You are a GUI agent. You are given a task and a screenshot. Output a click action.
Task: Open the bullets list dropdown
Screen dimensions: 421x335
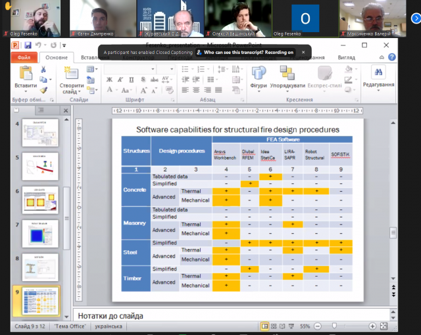tap(193, 69)
